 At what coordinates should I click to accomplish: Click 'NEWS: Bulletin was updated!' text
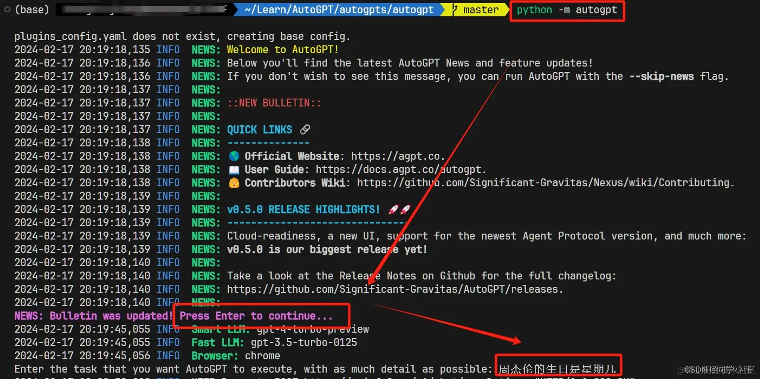[x=94, y=316]
